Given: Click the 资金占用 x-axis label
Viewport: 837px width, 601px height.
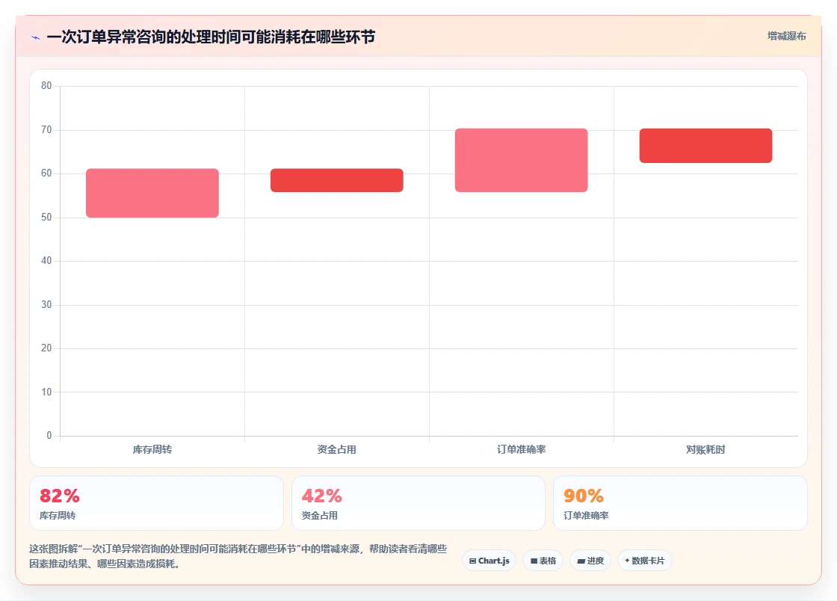Looking at the screenshot, I should point(337,449).
